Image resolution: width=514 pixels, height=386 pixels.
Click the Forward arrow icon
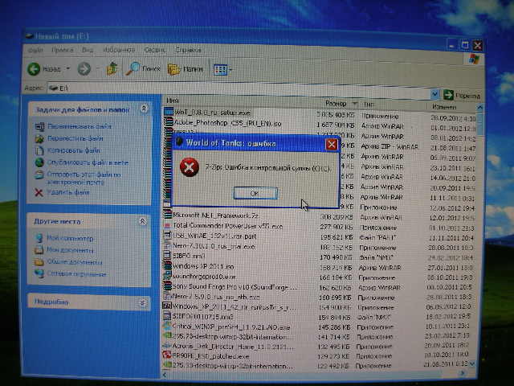[x=84, y=69]
